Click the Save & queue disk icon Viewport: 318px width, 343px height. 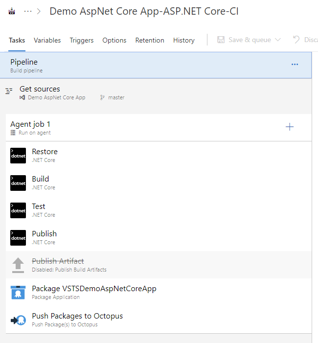221,40
